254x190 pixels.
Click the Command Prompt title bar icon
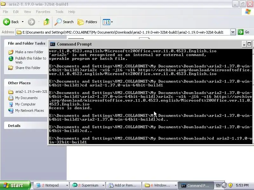click(52, 44)
